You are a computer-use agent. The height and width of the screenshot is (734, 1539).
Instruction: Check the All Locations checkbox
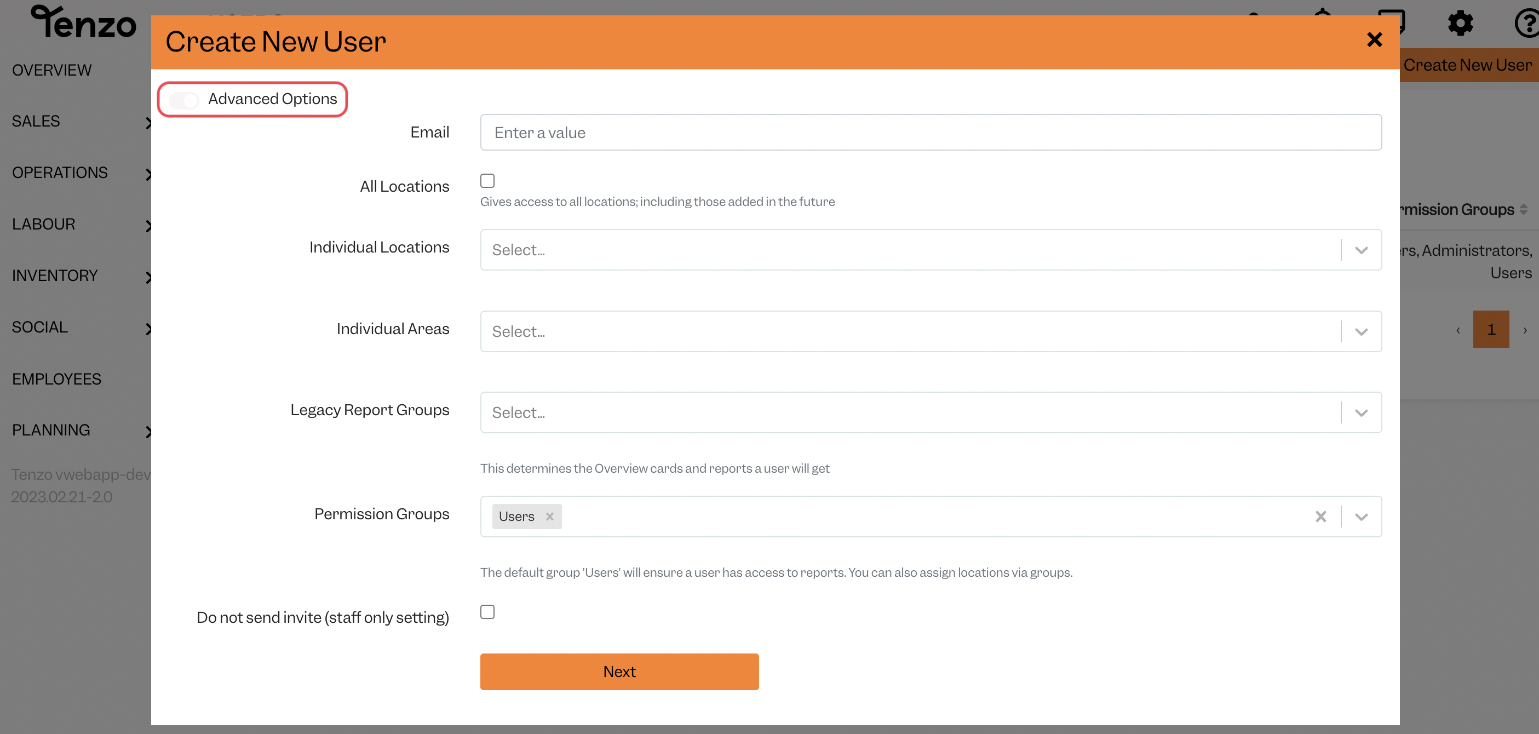487,181
